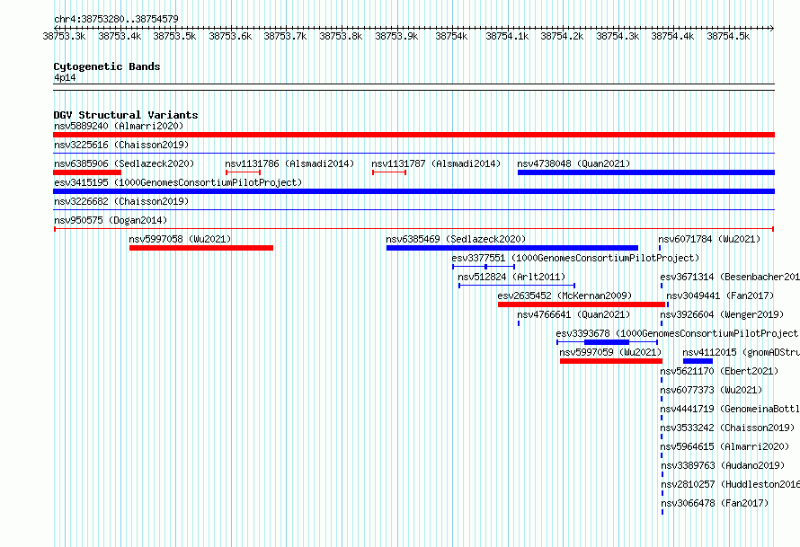
Task: Select thick blue esv3393678 segment
Action: (607, 342)
